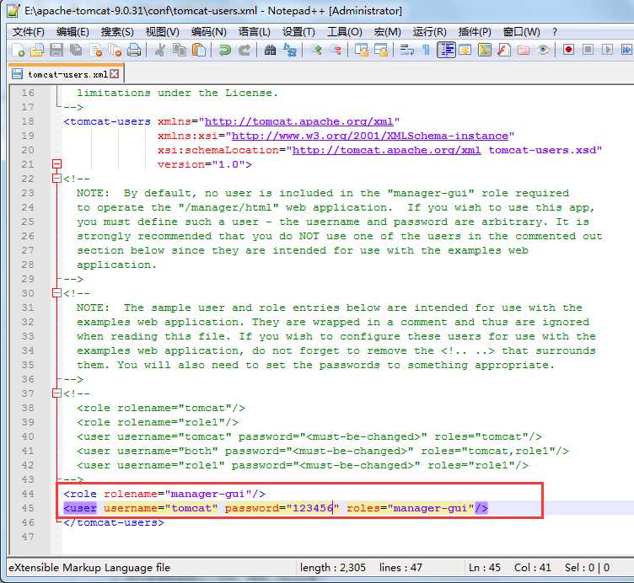Zoom out using magnifier minus icon
This screenshot has width=634, height=583.
336,50
